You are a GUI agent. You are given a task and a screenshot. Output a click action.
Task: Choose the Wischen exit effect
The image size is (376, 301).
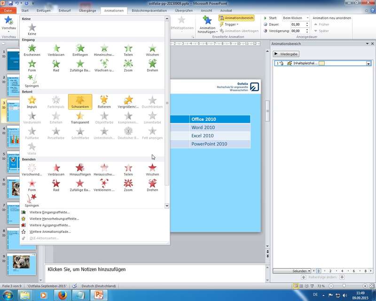152,170
